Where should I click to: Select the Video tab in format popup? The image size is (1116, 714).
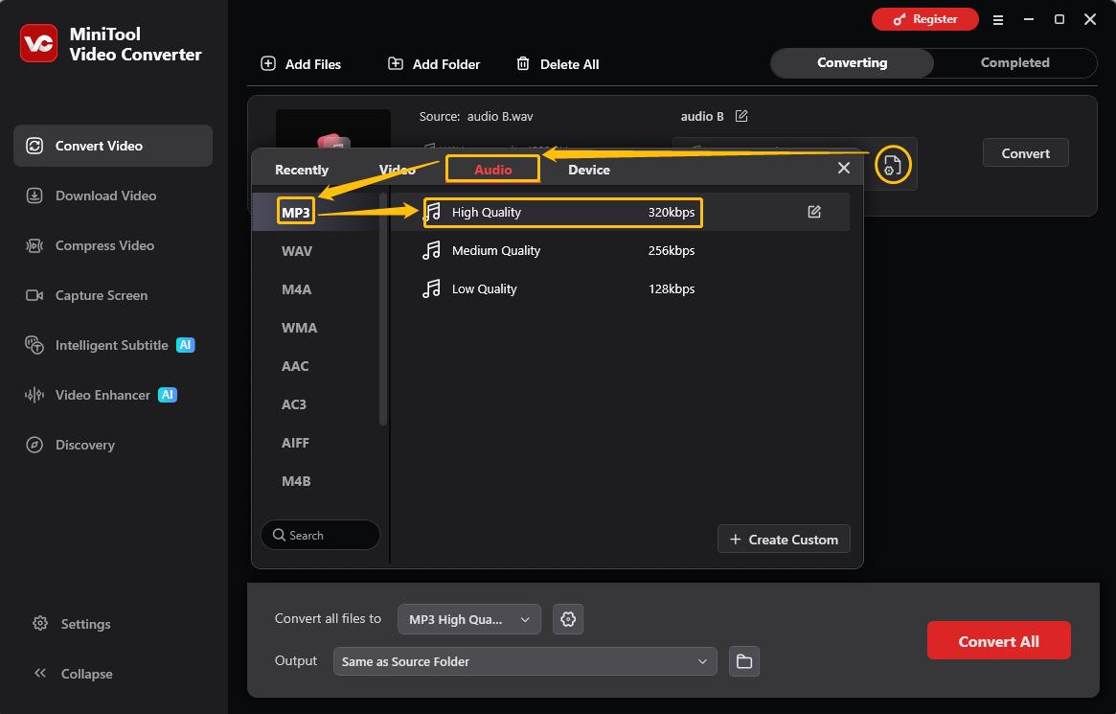tap(398, 170)
